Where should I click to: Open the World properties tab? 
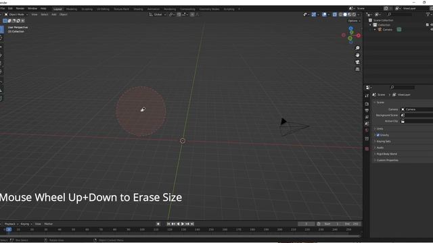click(367, 130)
